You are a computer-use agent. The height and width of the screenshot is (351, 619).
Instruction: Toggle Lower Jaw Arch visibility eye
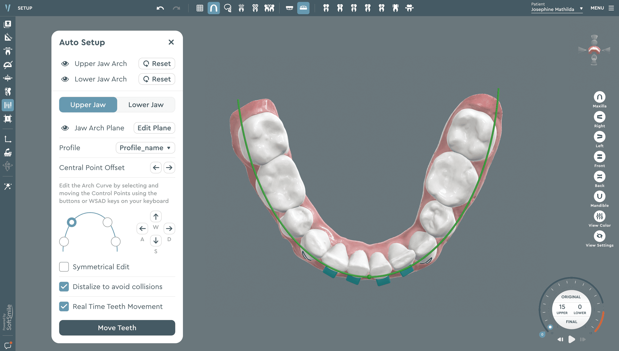65,79
